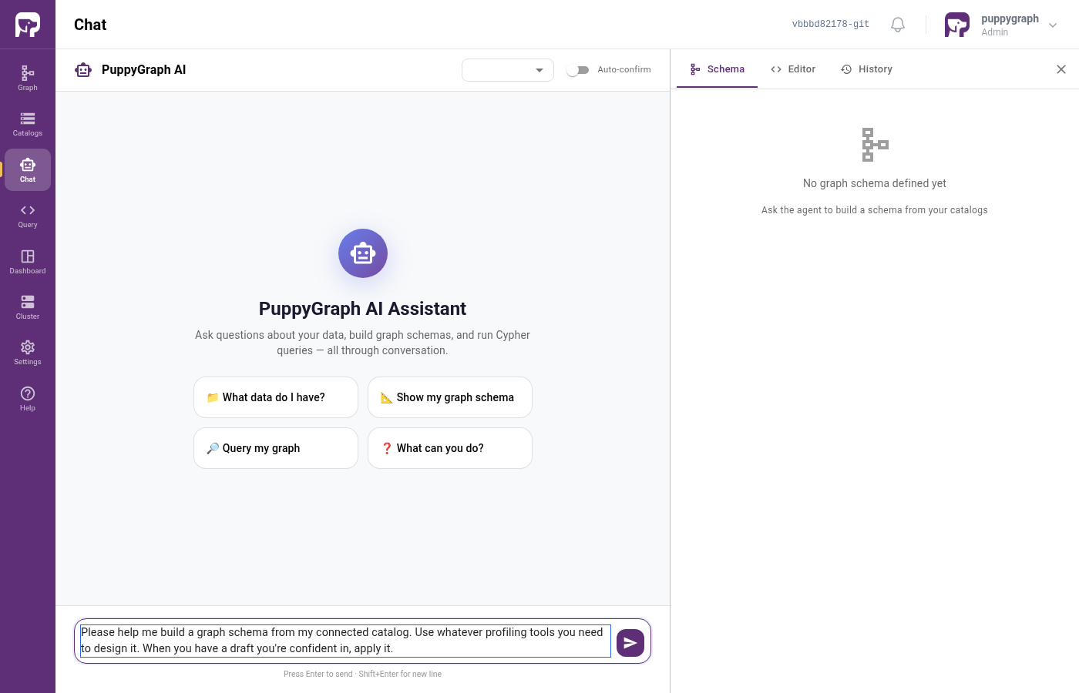Click 'Show my graph schema' suggestion
The width and height of the screenshot is (1079, 693).
tap(450, 397)
